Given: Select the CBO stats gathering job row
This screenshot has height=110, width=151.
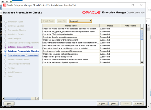Looking at the screenshot, I should (x=71, y=34).
